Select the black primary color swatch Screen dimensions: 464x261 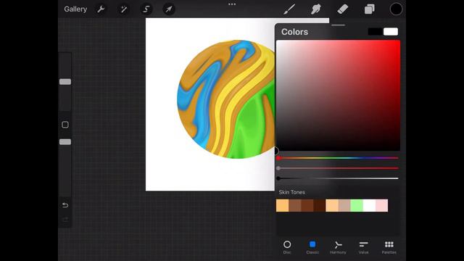(376, 32)
